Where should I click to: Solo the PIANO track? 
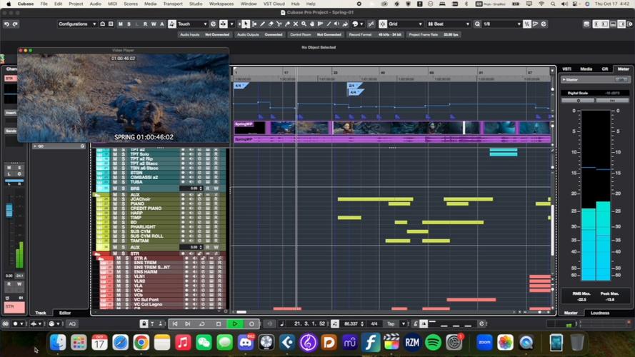(x=123, y=203)
